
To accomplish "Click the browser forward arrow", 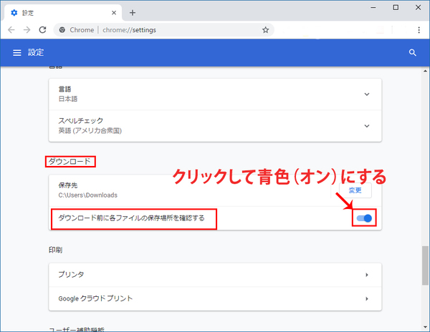I will [x=27, y=30].
